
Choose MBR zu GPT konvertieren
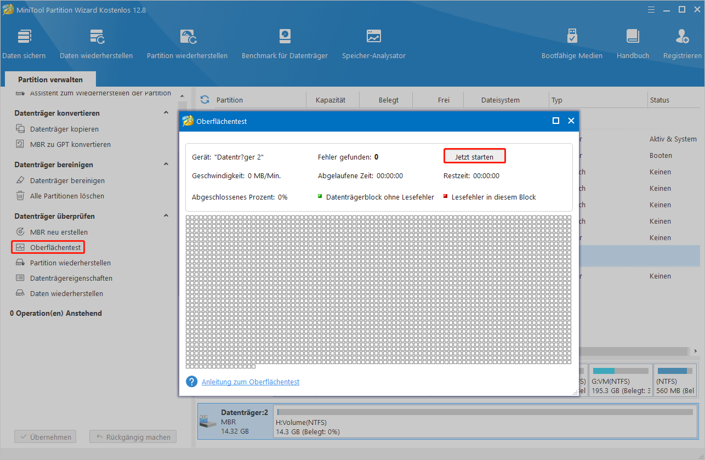70,145
